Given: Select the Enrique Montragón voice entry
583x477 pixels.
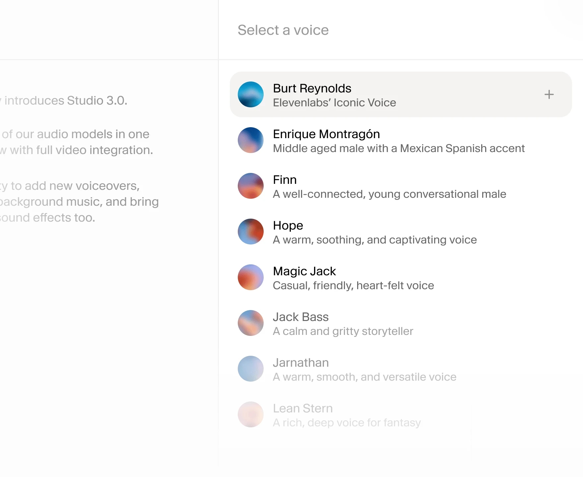Looking at the screenshot, I should [365, 140].
